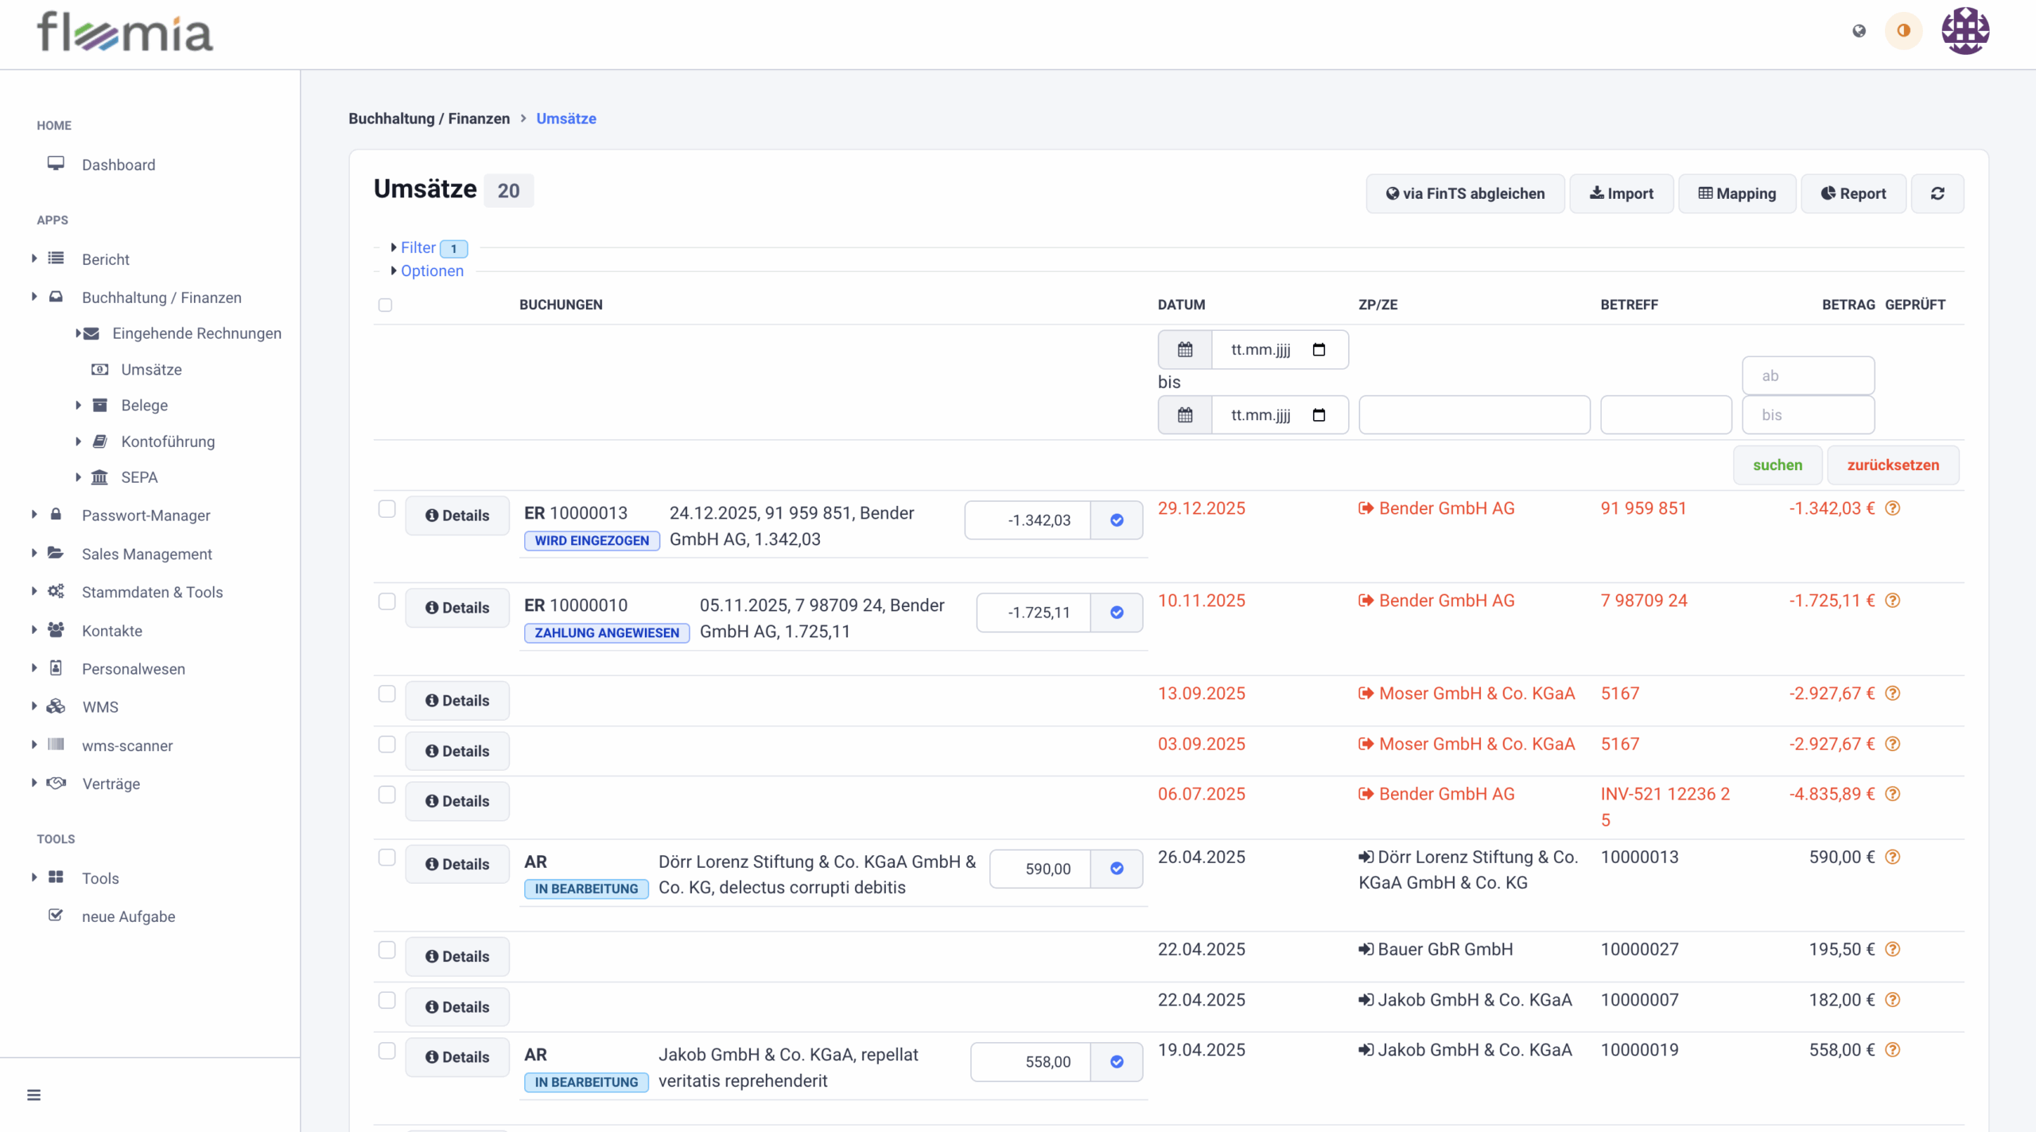Click the refresh icon next to Report
2036x1132 pixels.
pos(1937,193)
